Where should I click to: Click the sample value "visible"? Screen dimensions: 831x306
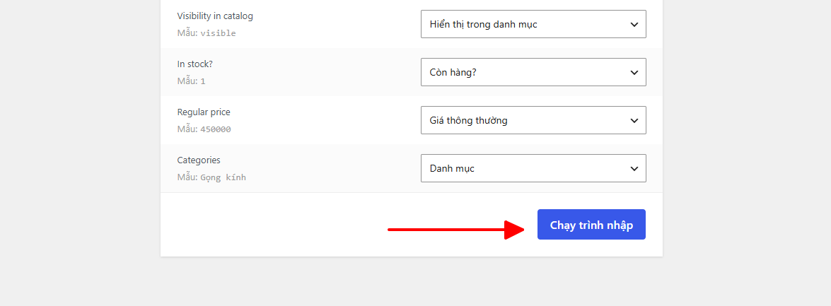pos(218,33)
